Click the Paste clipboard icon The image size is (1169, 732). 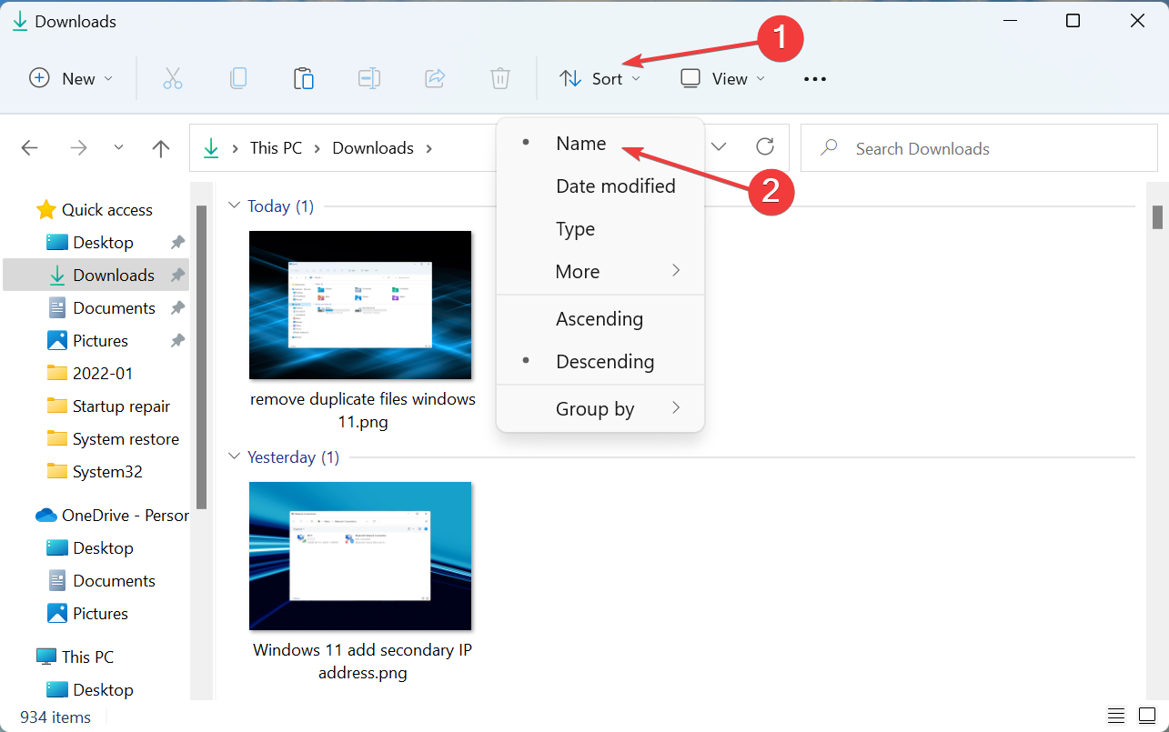click(304, 79)
